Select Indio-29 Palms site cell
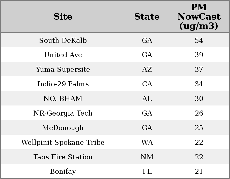 tap(63, 84)
